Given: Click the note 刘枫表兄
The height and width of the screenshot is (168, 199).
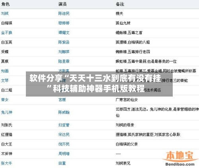Looking at the screenshot, I should (123, 163).
